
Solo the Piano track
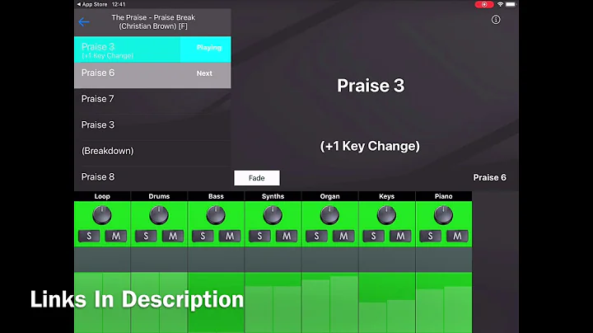[431, 236]
